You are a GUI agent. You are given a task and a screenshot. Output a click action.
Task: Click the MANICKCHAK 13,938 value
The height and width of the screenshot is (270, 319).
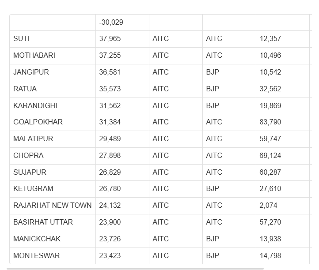pos(270,239)
